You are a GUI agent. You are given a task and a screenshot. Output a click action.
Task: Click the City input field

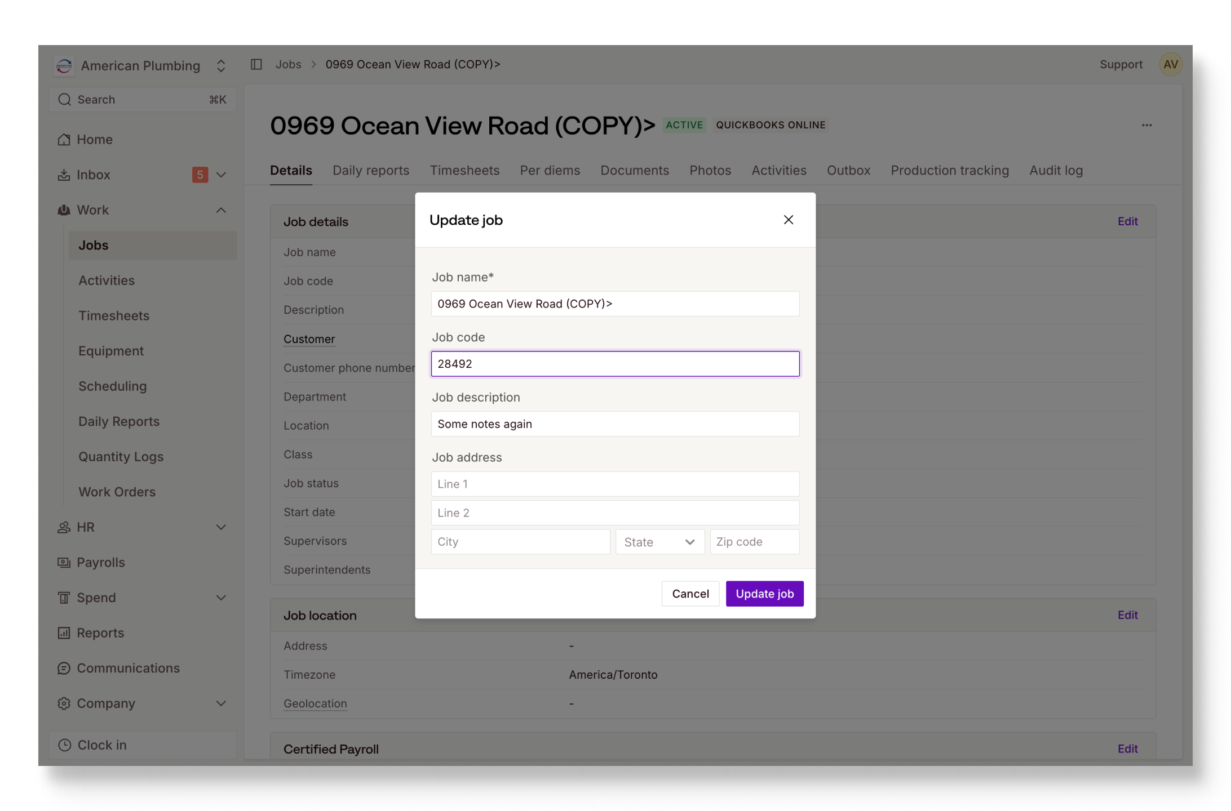click(x=520, y=542)
